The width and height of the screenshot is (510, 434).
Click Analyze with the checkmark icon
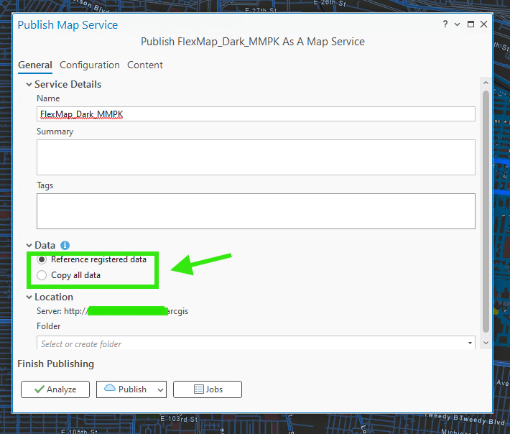coord(55,389)
